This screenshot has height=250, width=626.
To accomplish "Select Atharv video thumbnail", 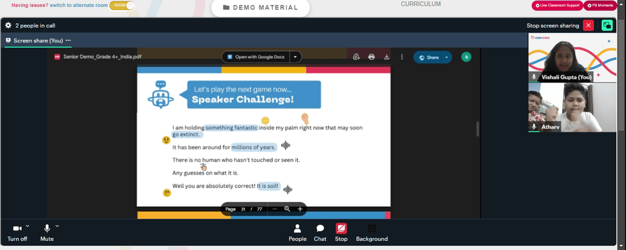I will tap(572, 107).
